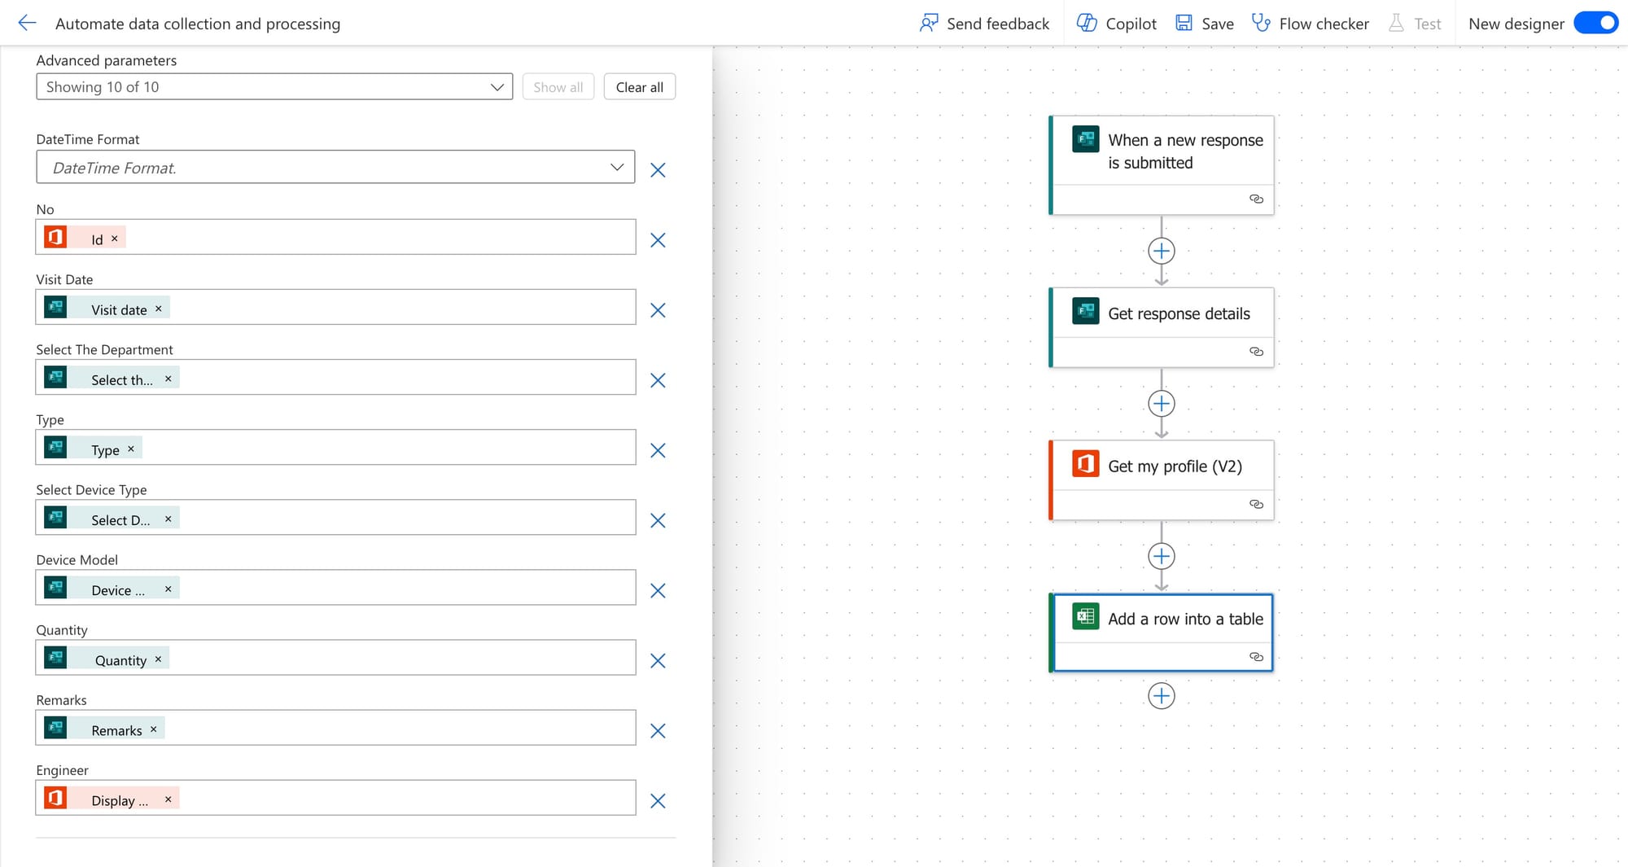Remove the Device Model parameter row
Screen dimensions: 1628x867
pos(658,590)
